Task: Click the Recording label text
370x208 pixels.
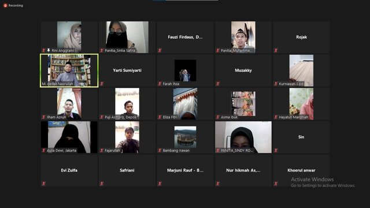Action: [x=16, y=5]
